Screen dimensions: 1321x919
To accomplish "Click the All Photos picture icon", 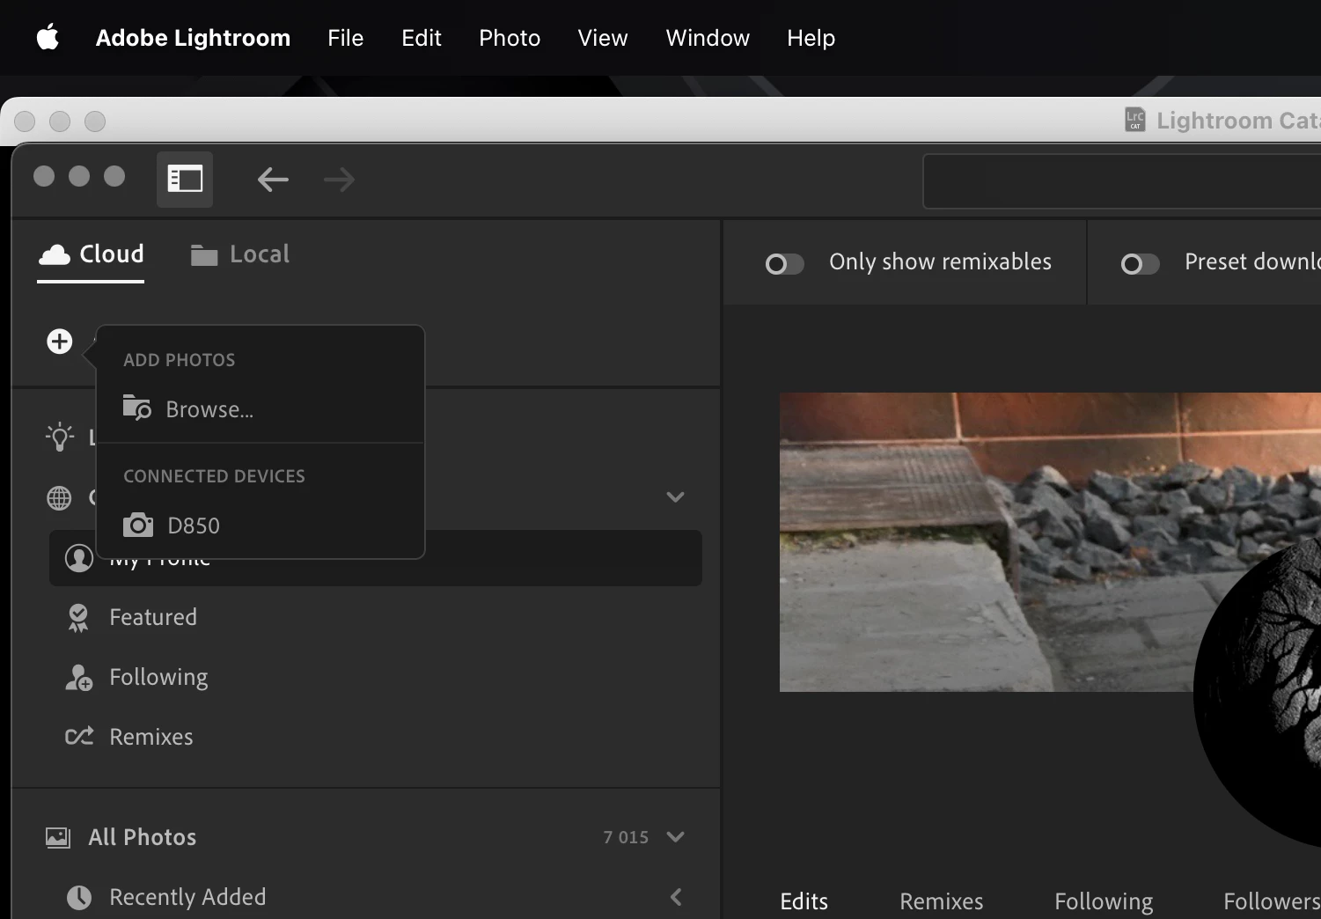I will pos(58,837).
